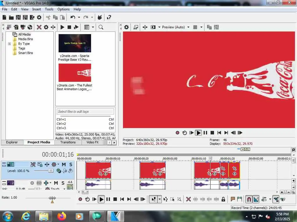297x222 pixels.
Task: Select the Smart Bins folder
Action: [x=26, y=53]
